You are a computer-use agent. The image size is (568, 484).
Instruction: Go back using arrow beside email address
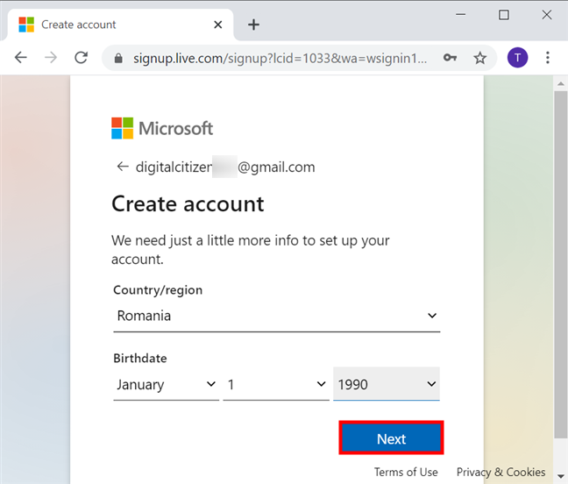pyautogui.click(x=122, y=167)
